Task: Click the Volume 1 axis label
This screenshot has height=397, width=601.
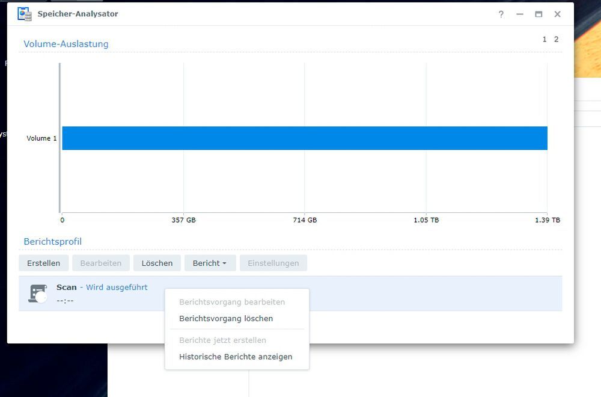Action: [41, 138]
